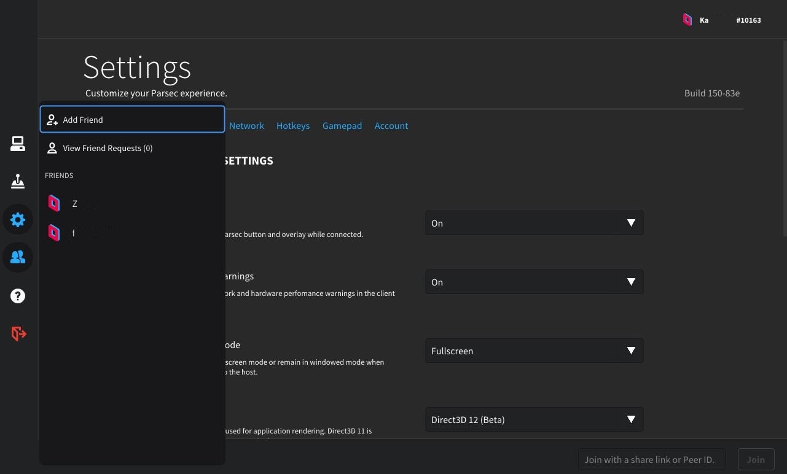Switch to the Account tab

pyautogui.click(x=391, y=125)
